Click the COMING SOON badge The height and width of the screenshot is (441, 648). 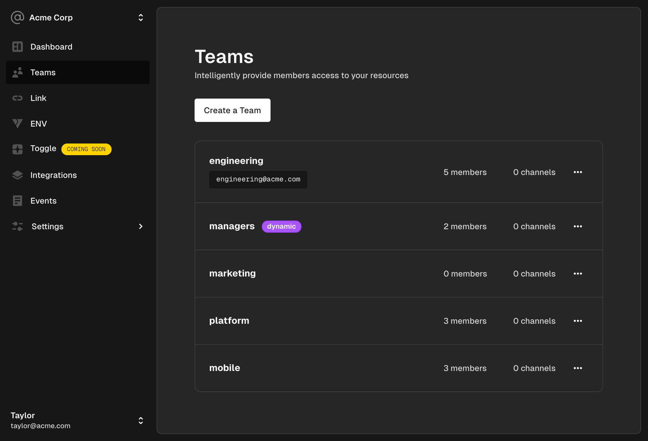pos(86,149)
